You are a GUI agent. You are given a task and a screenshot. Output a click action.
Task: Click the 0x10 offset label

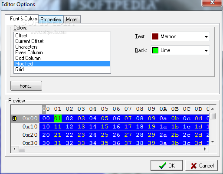tap(30, 127)
